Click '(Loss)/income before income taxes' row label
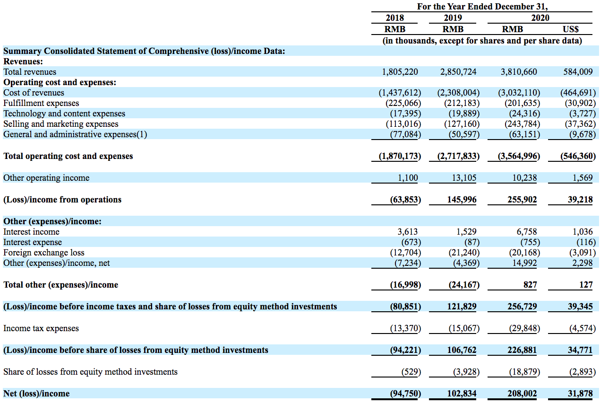This screenshot has width=600, height=404. click(x=170, y=307)
